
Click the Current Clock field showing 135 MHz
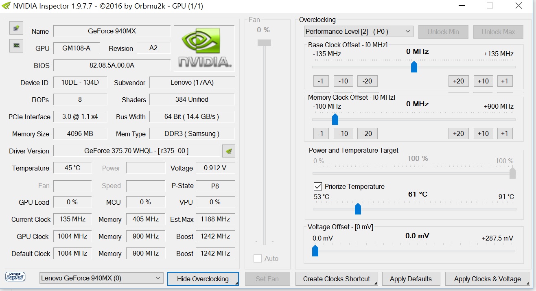(72, 219)
